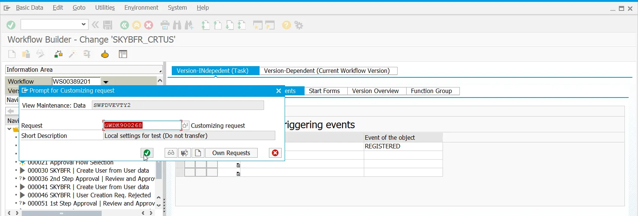Screen dimensions: 638x216
Task: Open the Goto menu
Action: (x=79, y=7)
